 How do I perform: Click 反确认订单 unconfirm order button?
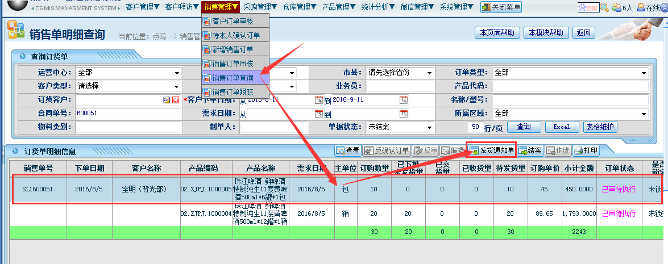click(x=387, y=151)
